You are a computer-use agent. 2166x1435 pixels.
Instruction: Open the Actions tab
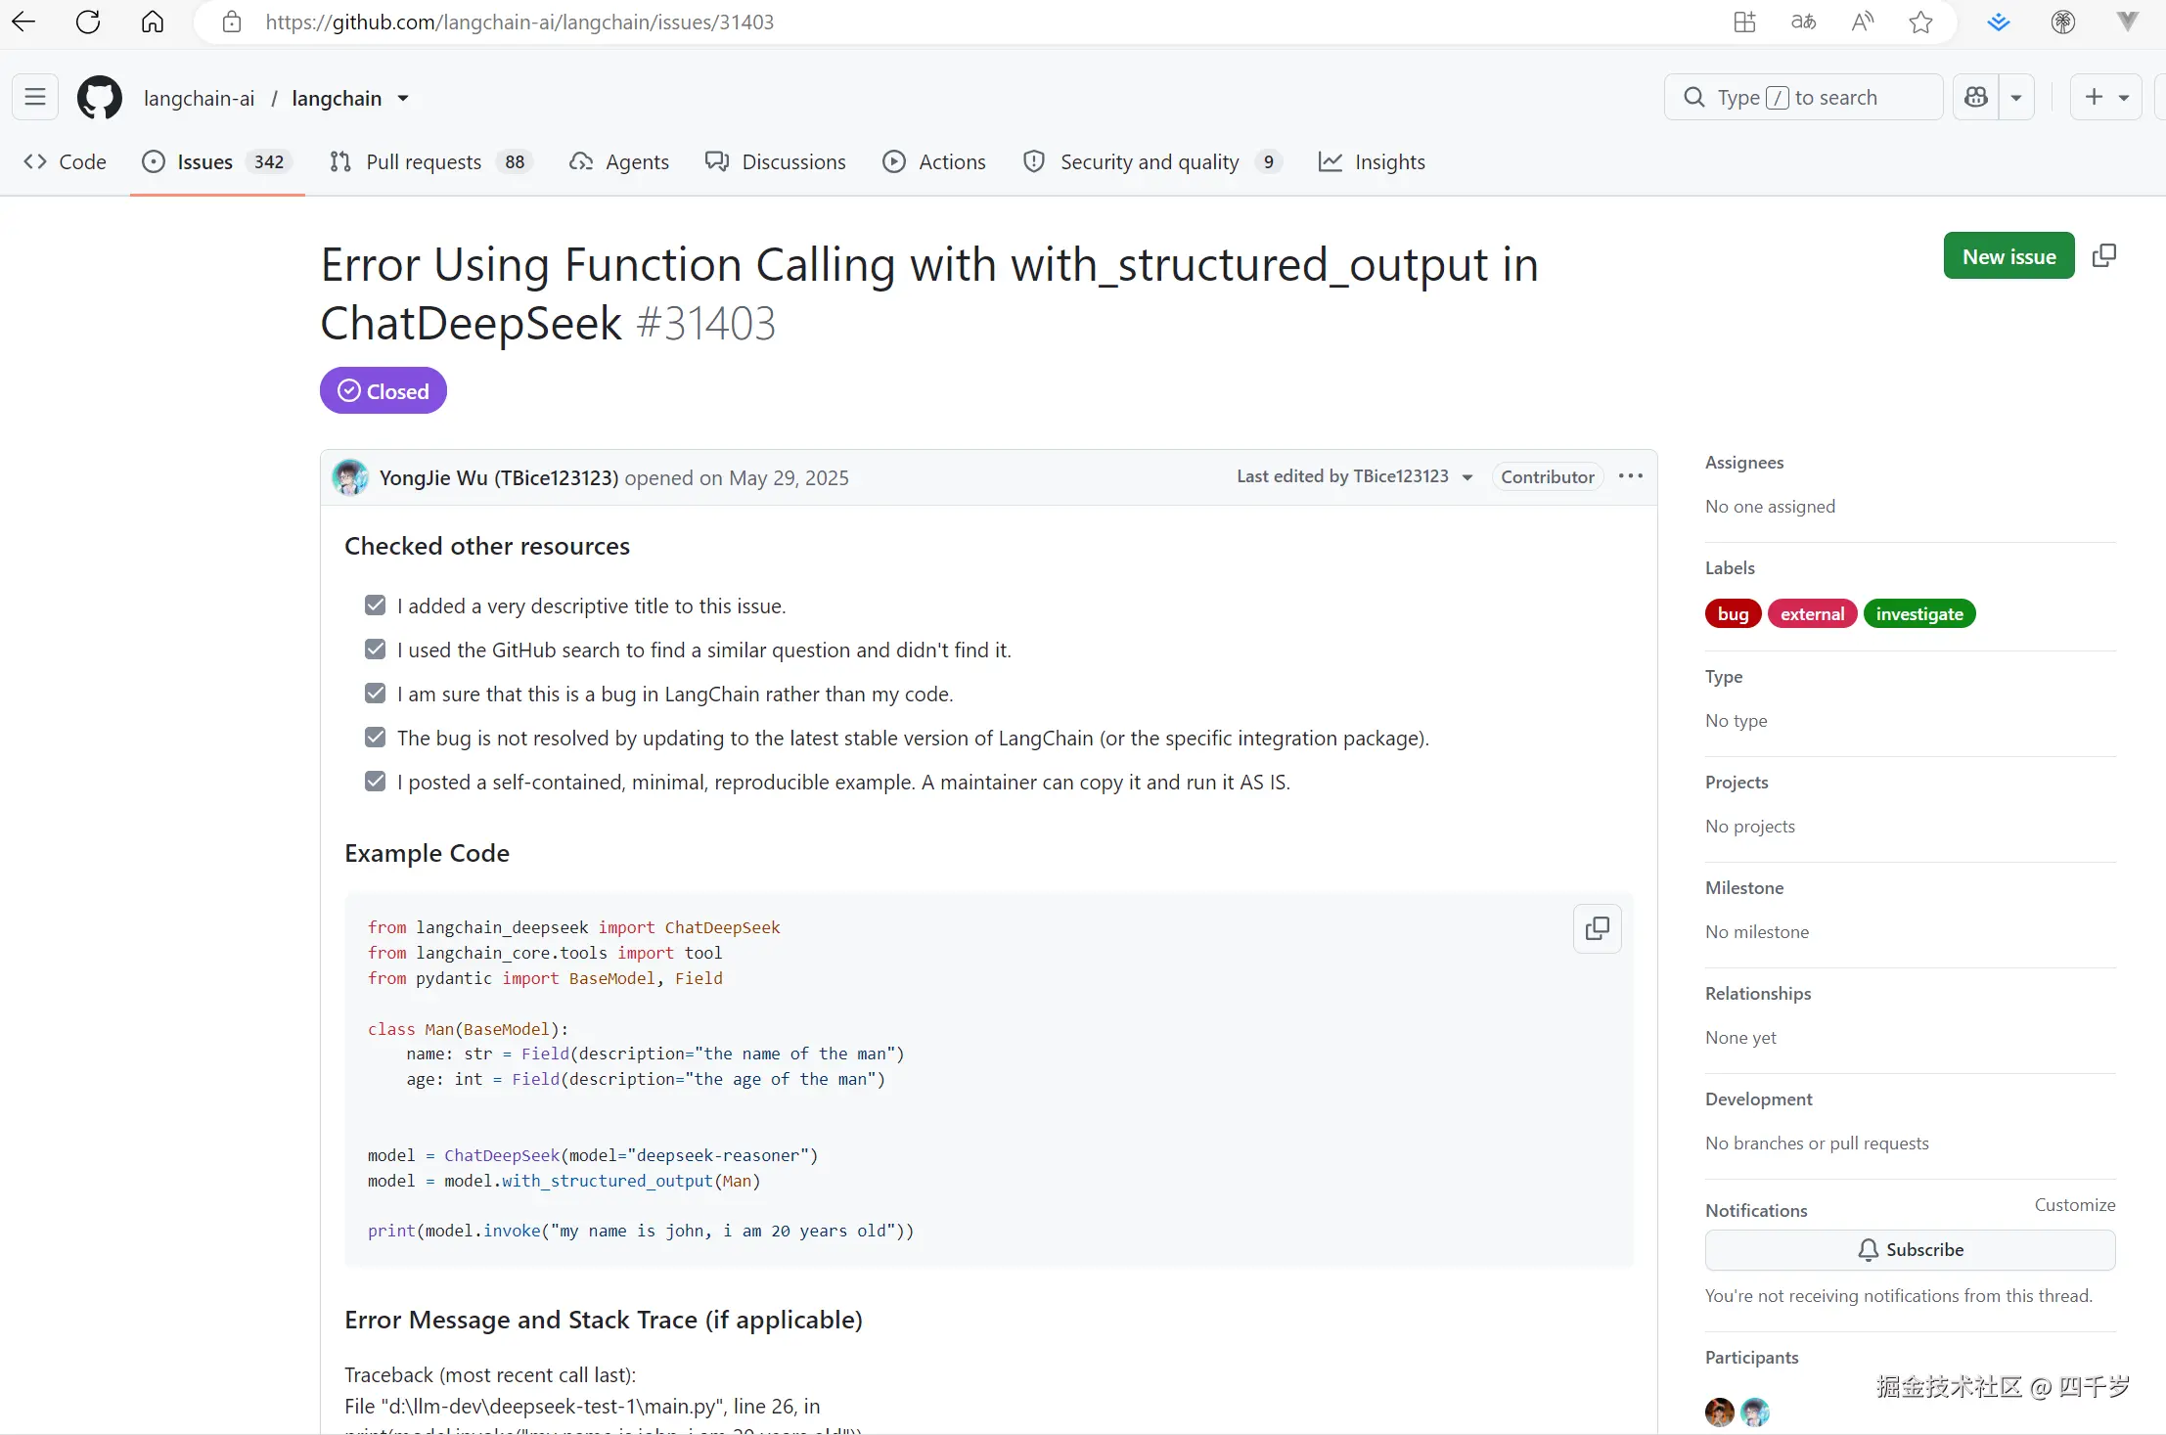(x=934, y=161)
